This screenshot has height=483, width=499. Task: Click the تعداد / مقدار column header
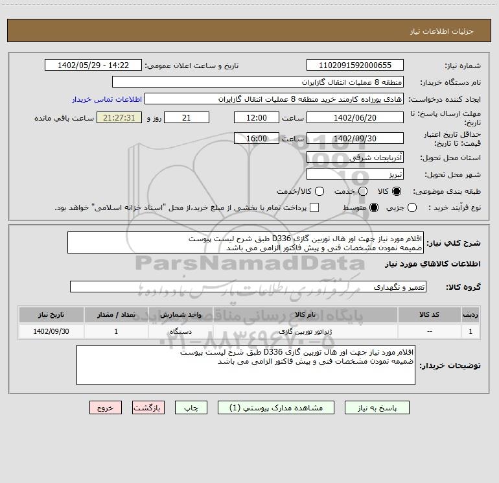pyautogui.click(x=116, y=314)
